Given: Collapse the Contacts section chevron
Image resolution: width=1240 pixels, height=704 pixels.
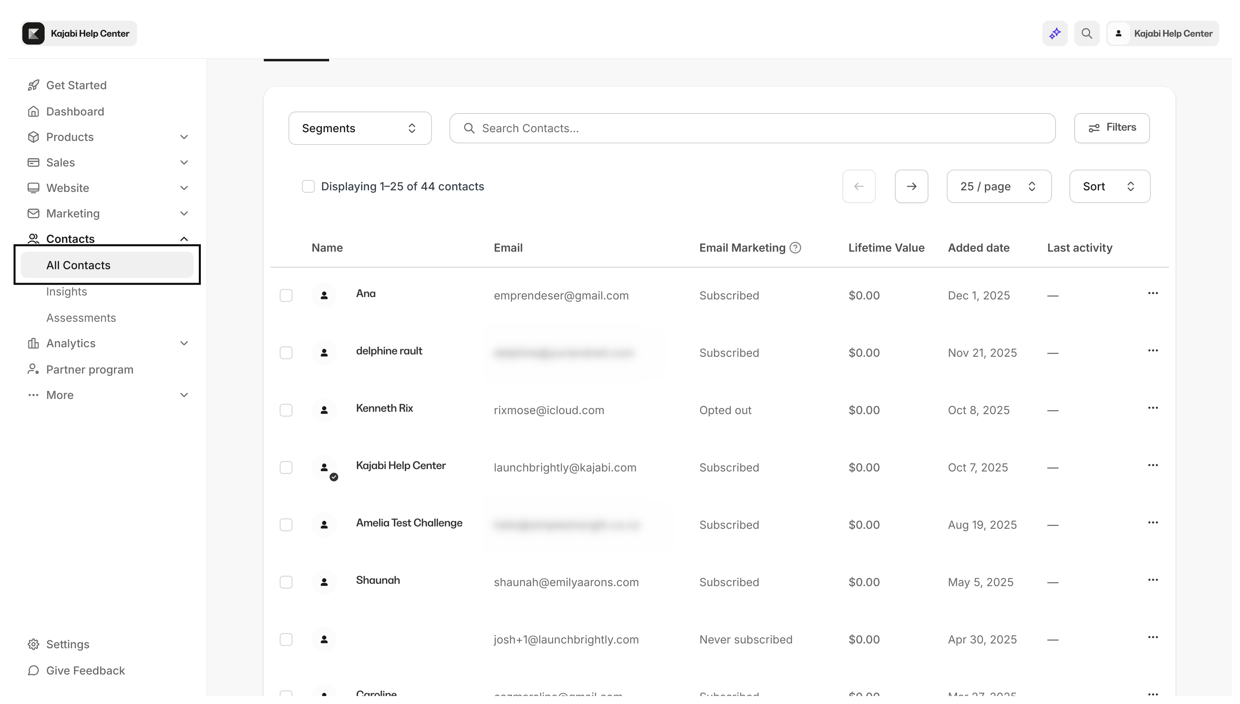Looking at the screenshot, I should click(184, 239).
